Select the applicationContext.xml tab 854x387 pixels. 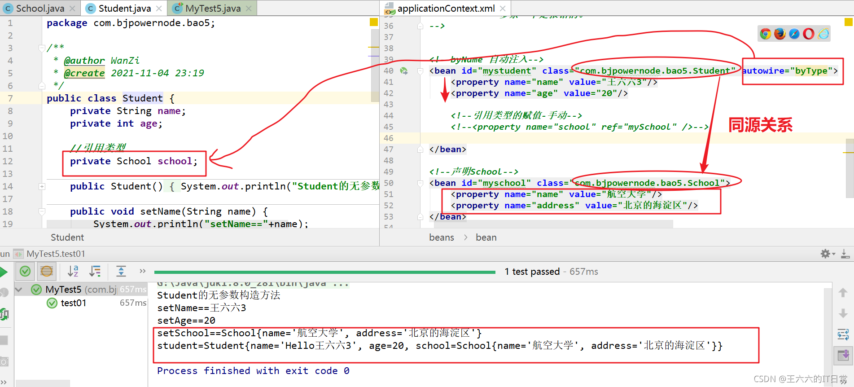click(446, 9)
